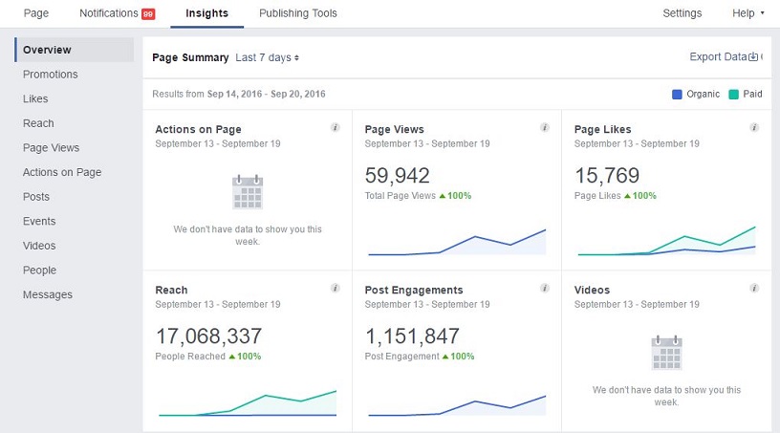Click calendar icon in Actions on Page card

click(x=248, y=192)
